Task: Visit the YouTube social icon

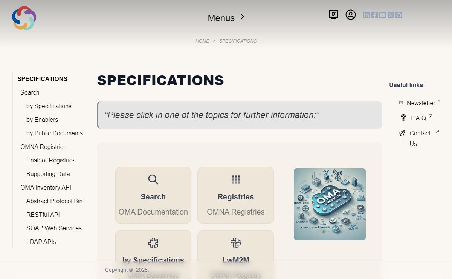Action: pos(383,15)
